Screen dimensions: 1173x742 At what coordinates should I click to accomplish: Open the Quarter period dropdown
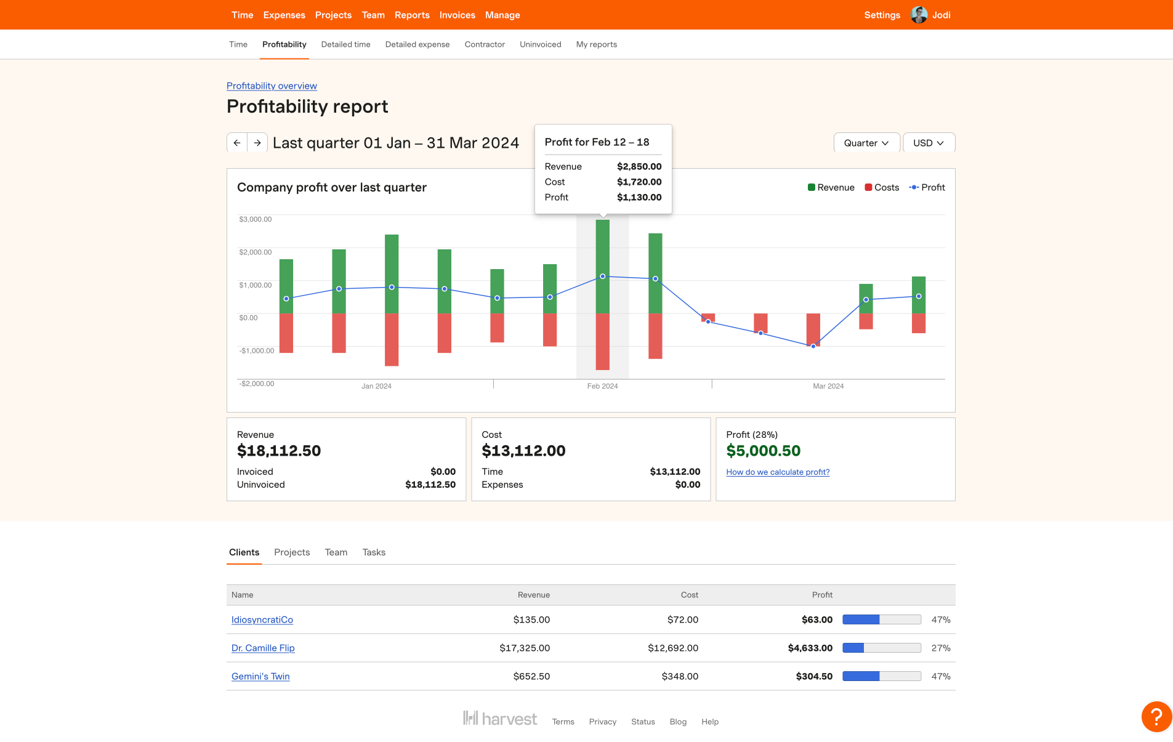[866, 143]
